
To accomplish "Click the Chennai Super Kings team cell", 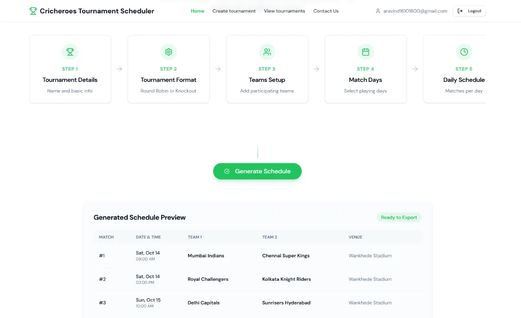I will [286, 256].
